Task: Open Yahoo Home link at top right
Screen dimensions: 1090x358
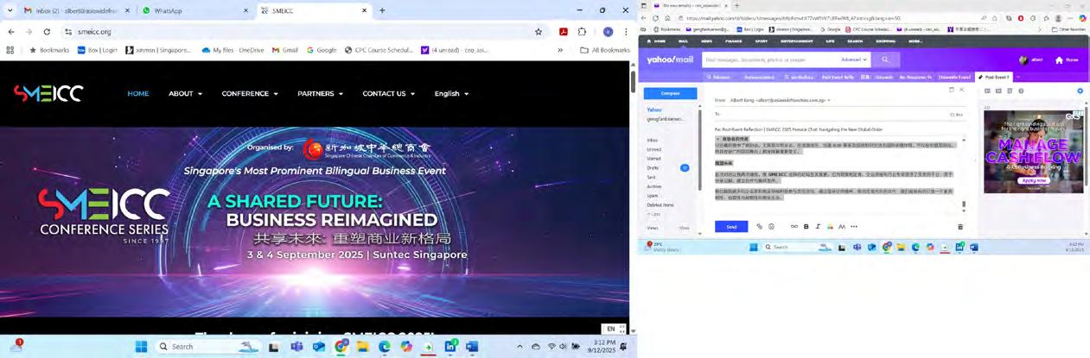Action: point(1068,60)
